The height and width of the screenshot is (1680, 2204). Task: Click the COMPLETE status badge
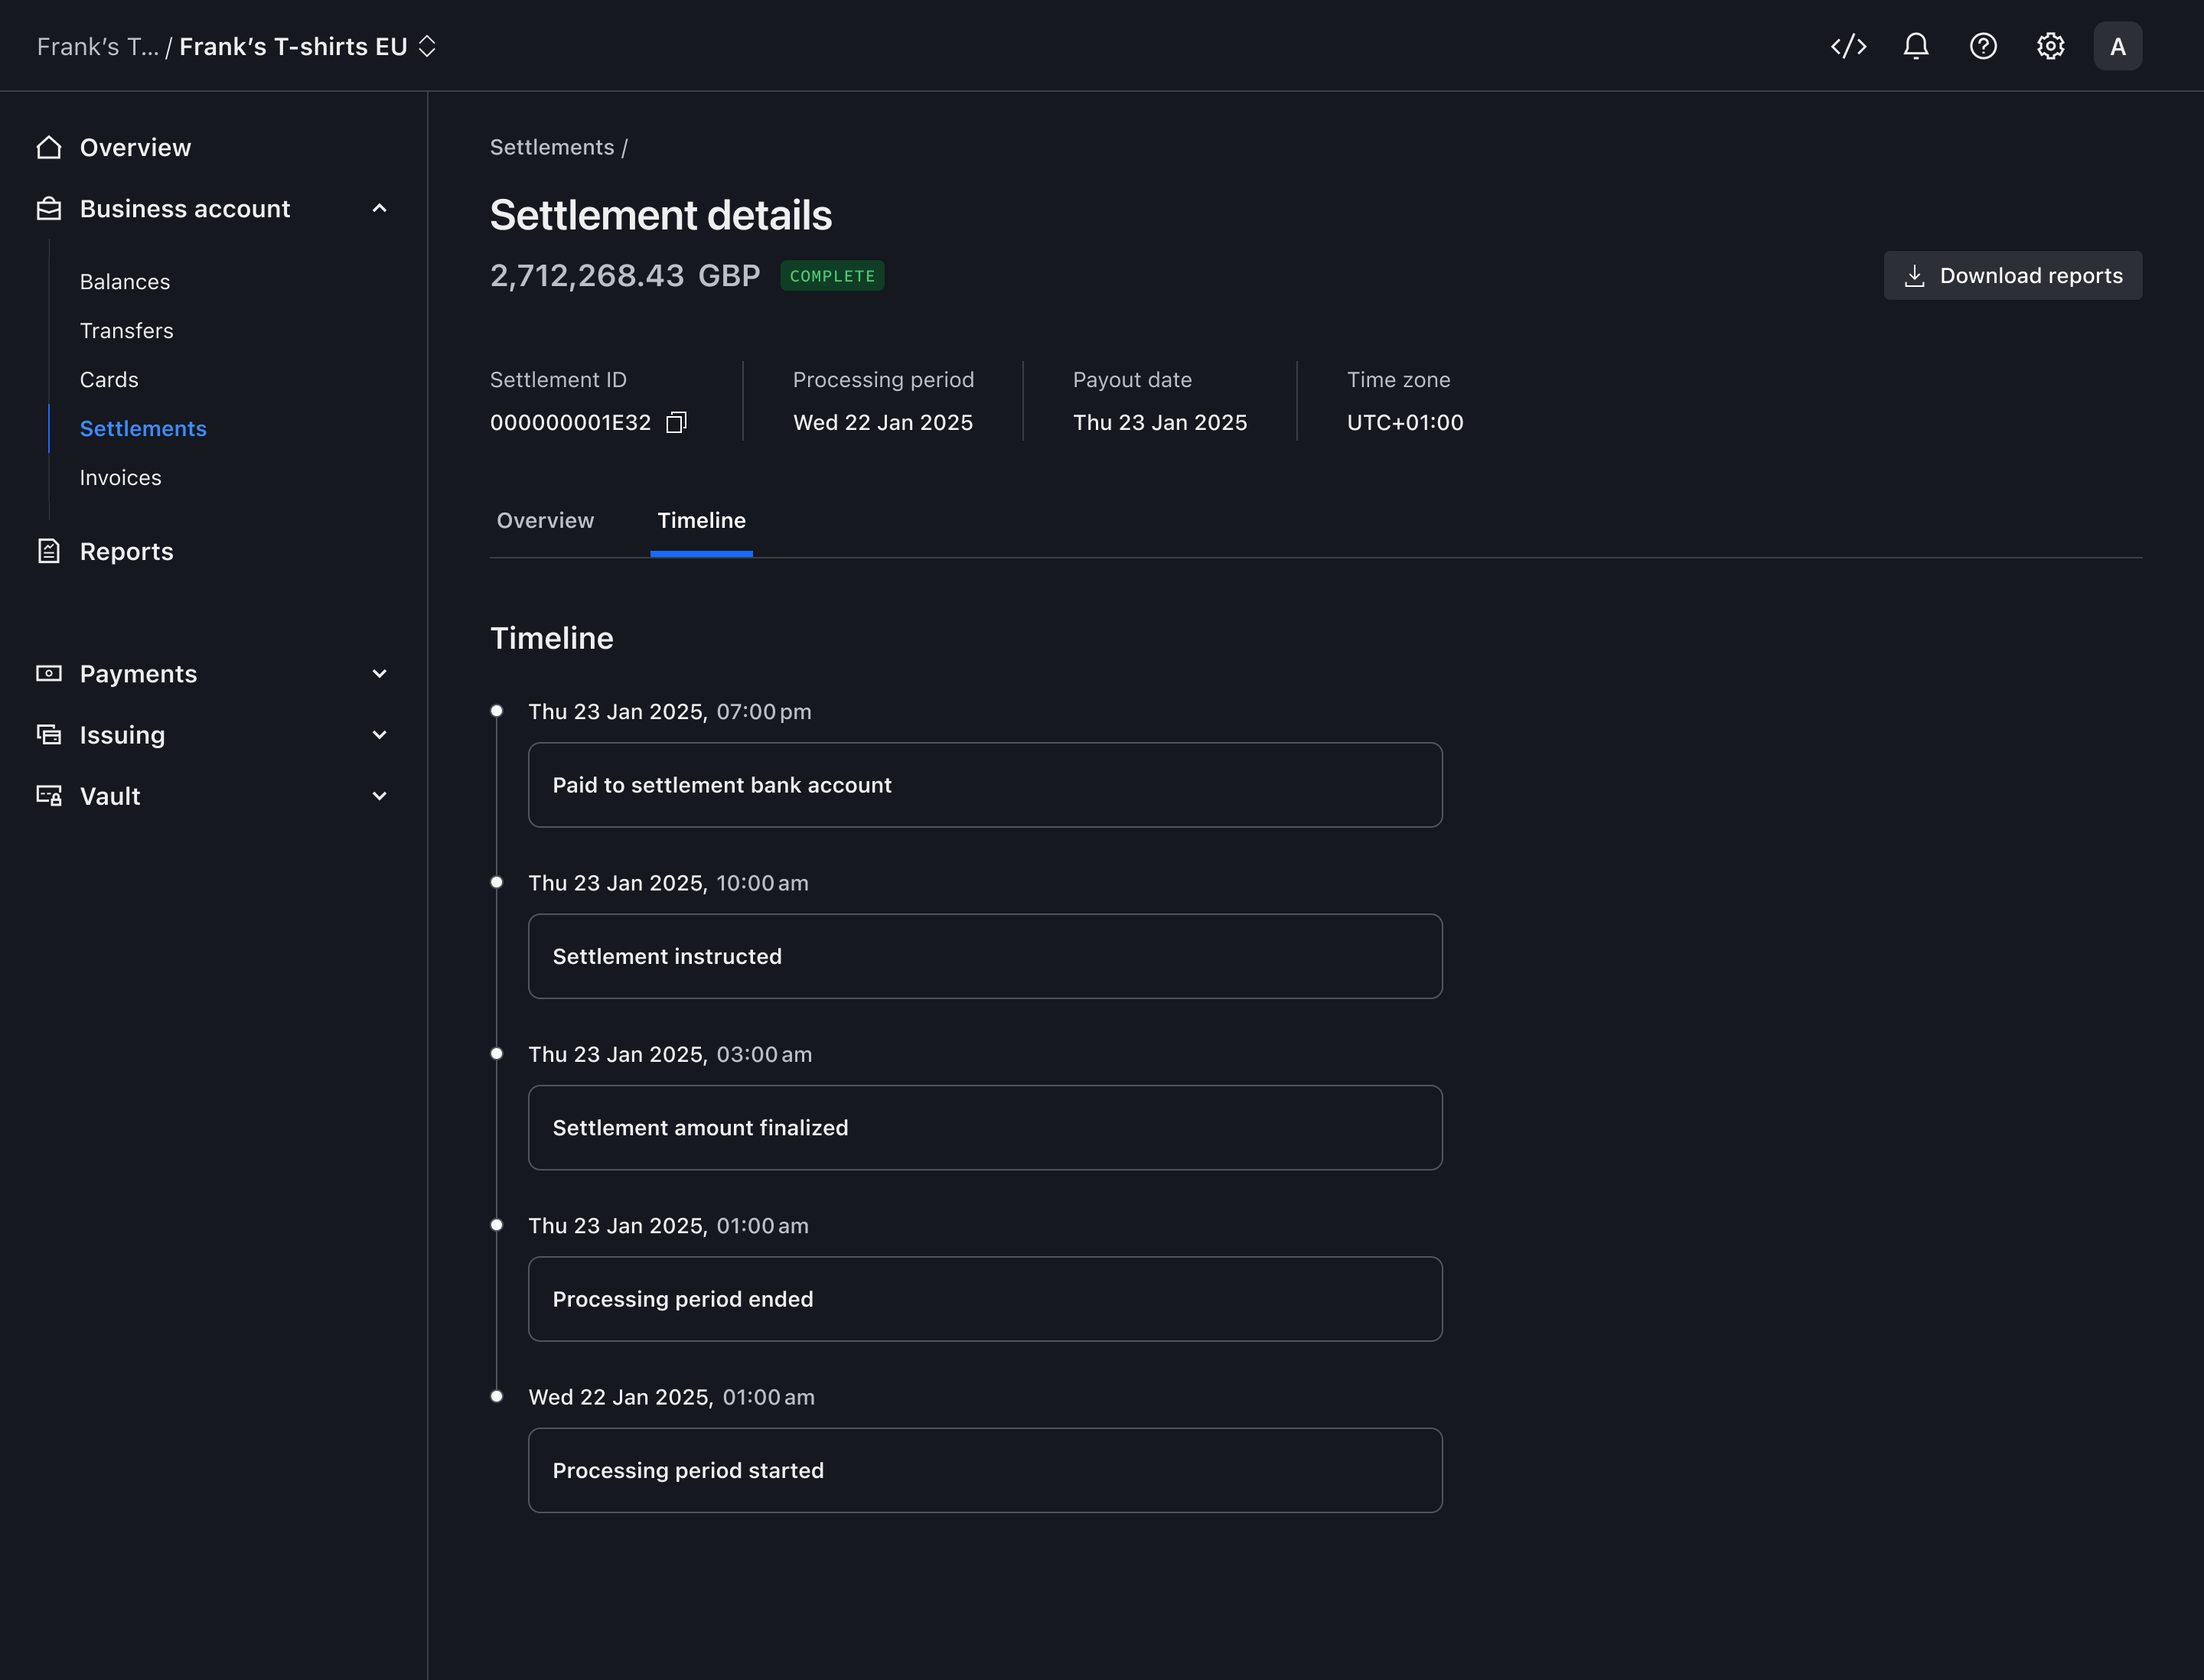click(x=833, y=276)
